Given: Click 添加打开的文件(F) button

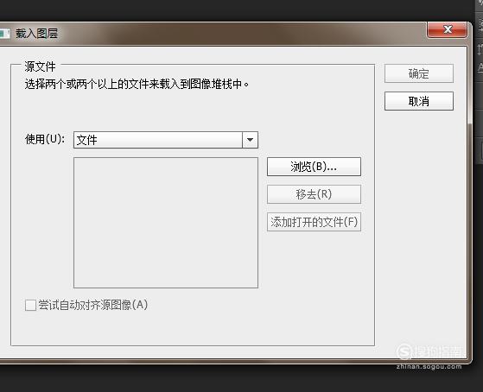Looking at the screenshot, I should 314,222.
